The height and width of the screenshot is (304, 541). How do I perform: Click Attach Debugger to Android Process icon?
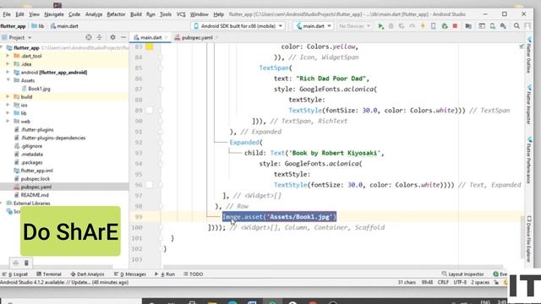445,26
